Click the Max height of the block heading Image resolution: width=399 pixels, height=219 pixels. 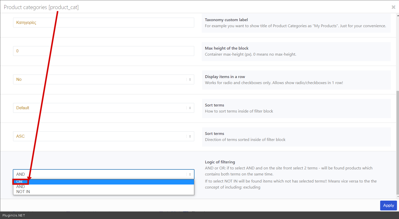coord(226,48)
